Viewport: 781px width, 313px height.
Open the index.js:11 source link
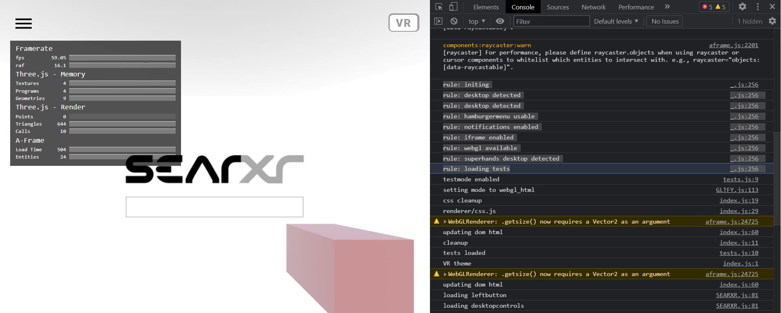click(739, 243)
